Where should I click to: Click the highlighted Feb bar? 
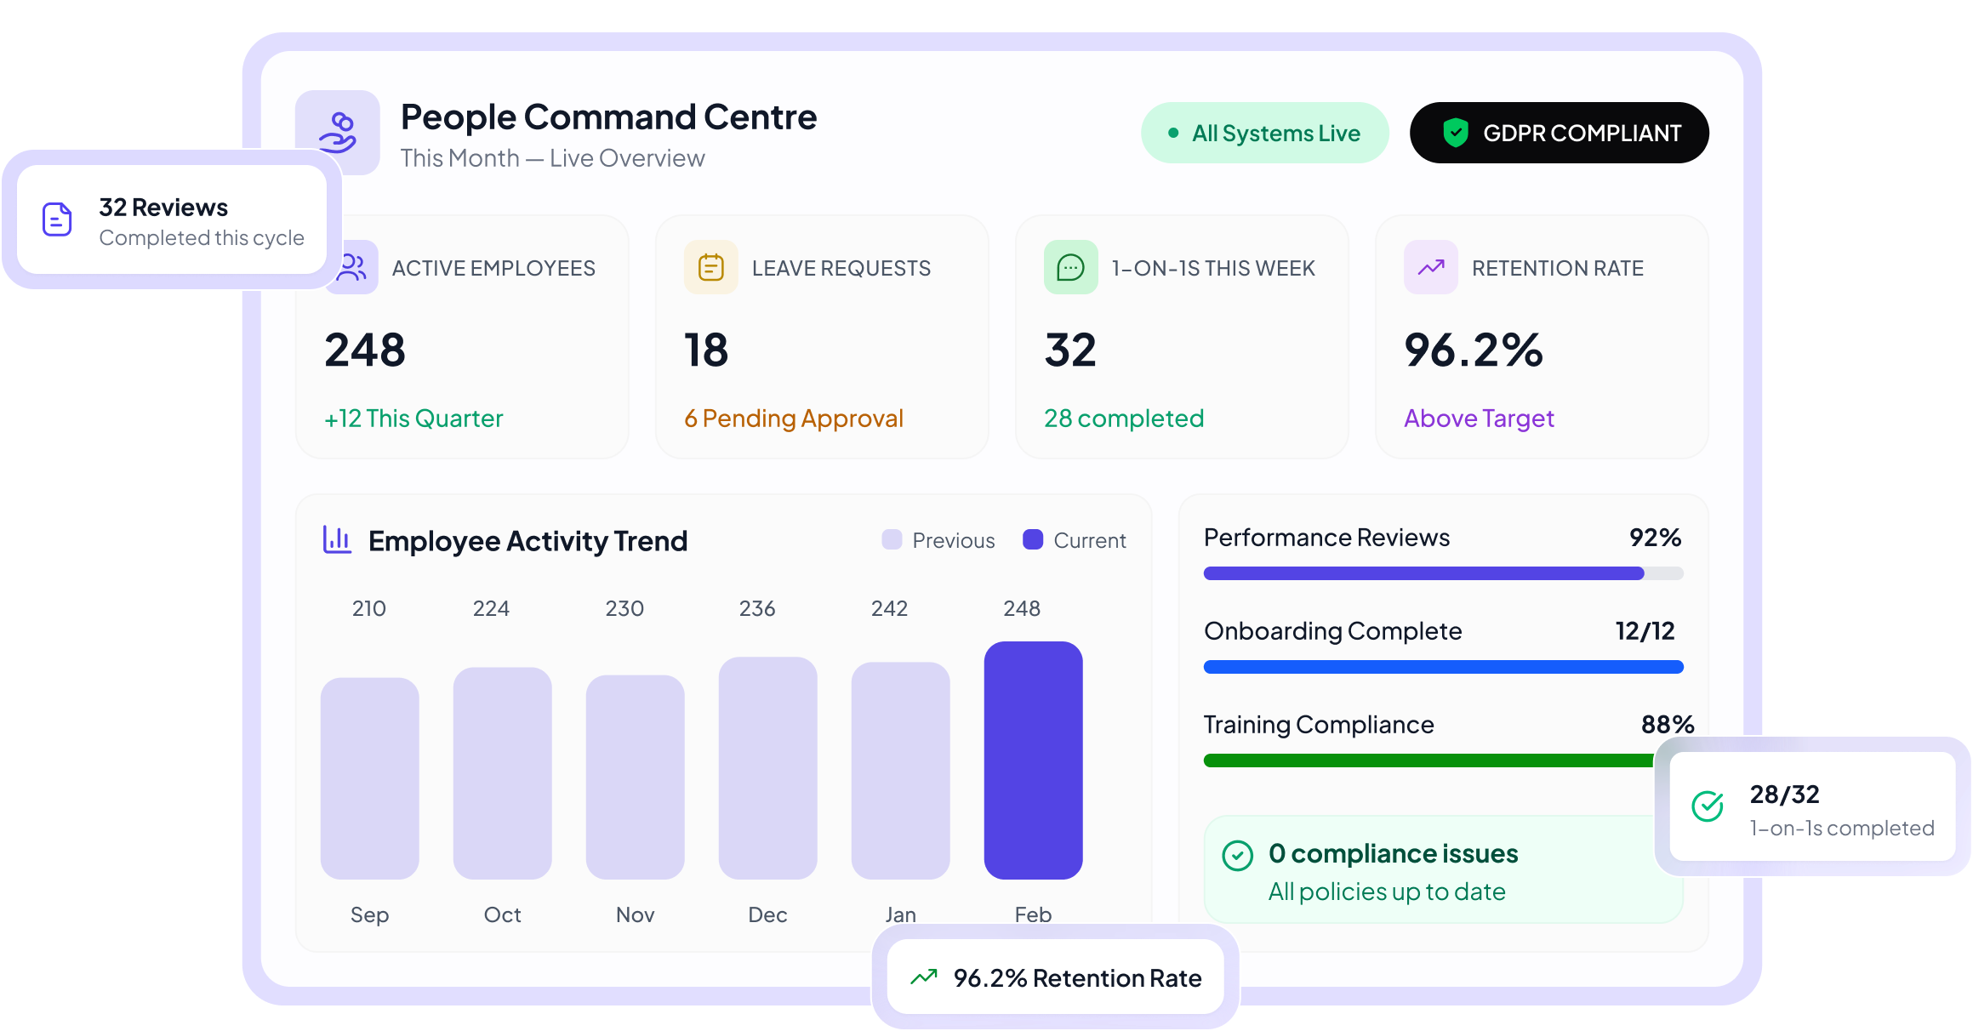click(1034, 760)
